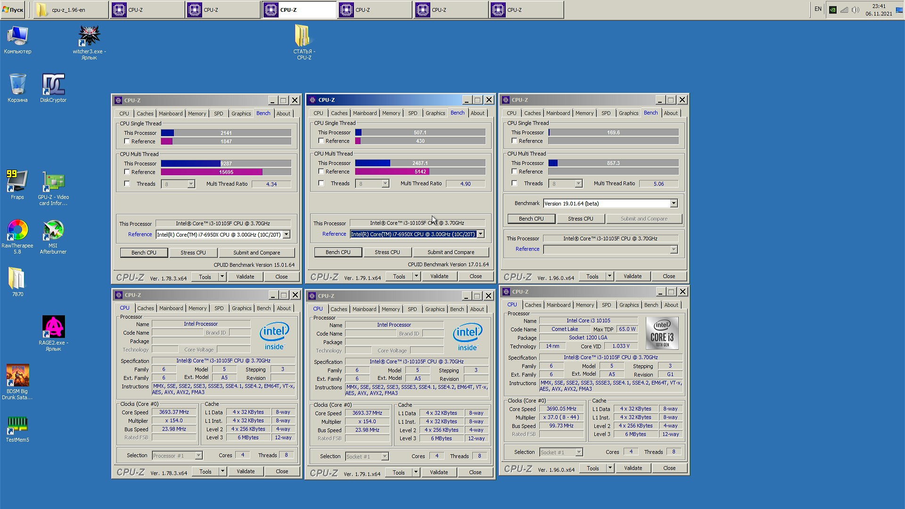The image size is (905, 509).
Task: Expand the Tools dropdown arrow in CPU-Z 1.96.0 bench window
Action: pyautogui.click(x=609, y=277)
